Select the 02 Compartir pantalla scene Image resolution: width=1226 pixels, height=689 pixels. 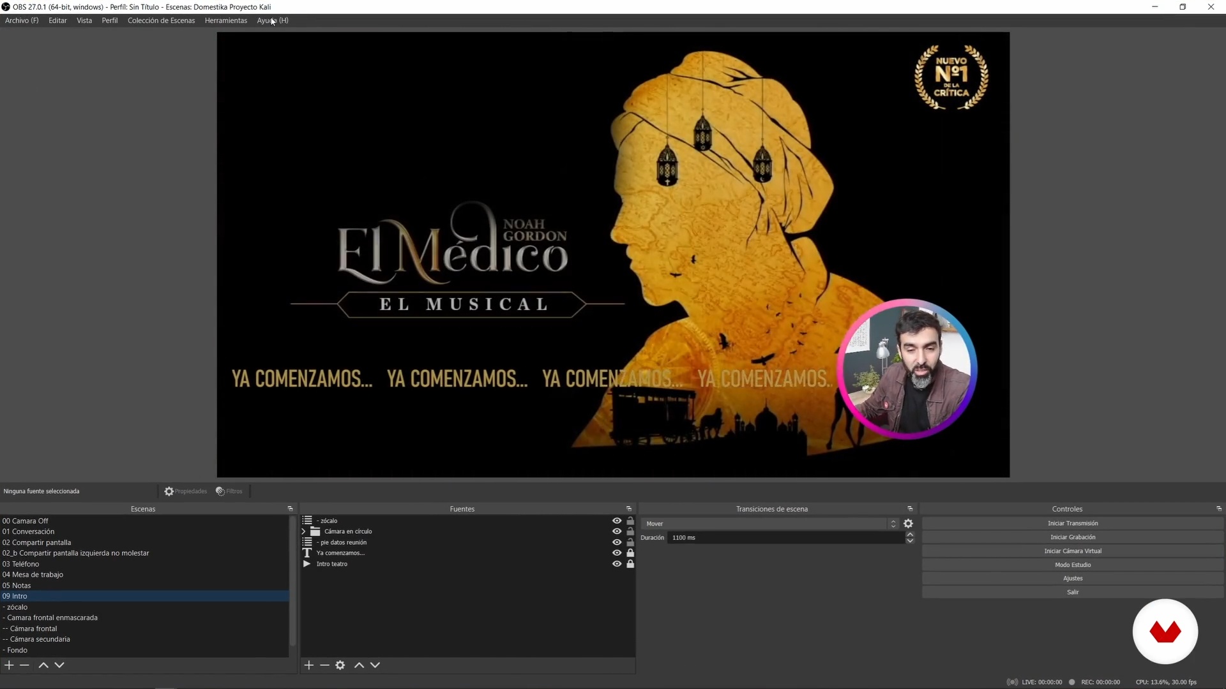point(144,542)
